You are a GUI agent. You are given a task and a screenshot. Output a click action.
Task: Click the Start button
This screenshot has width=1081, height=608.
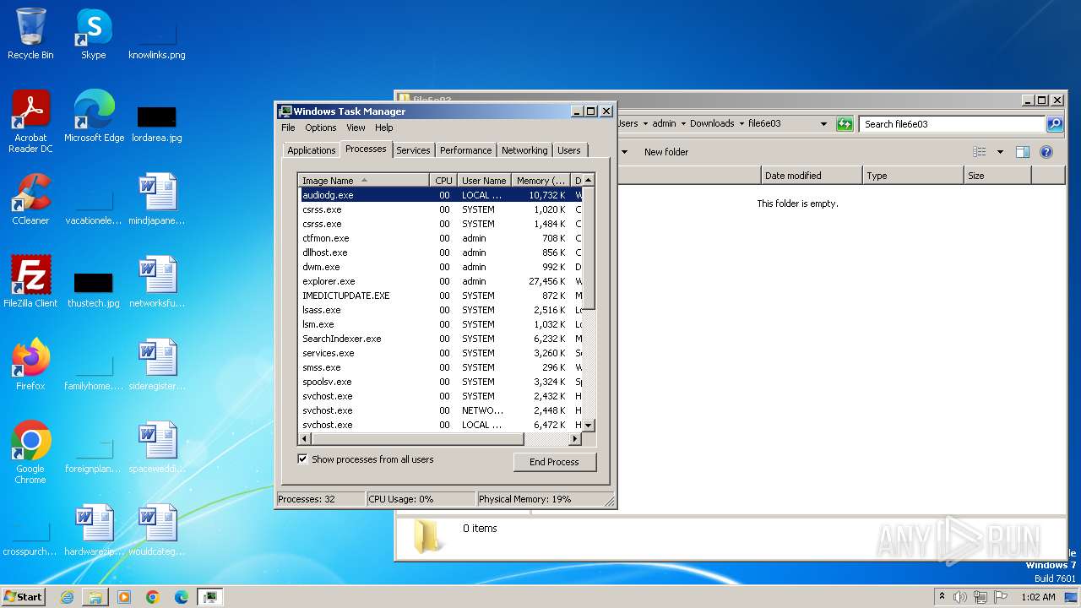23,597
